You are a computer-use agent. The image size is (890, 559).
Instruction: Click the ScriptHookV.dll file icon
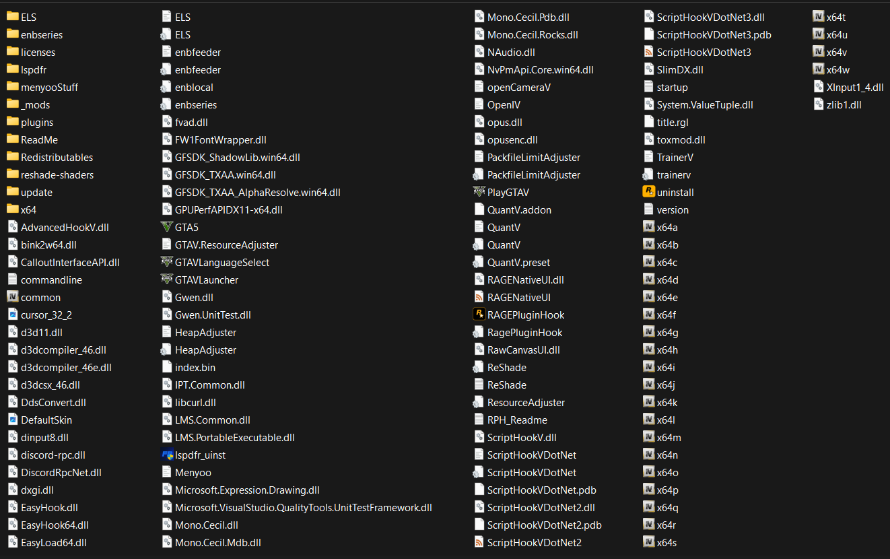tap(479, 437)
